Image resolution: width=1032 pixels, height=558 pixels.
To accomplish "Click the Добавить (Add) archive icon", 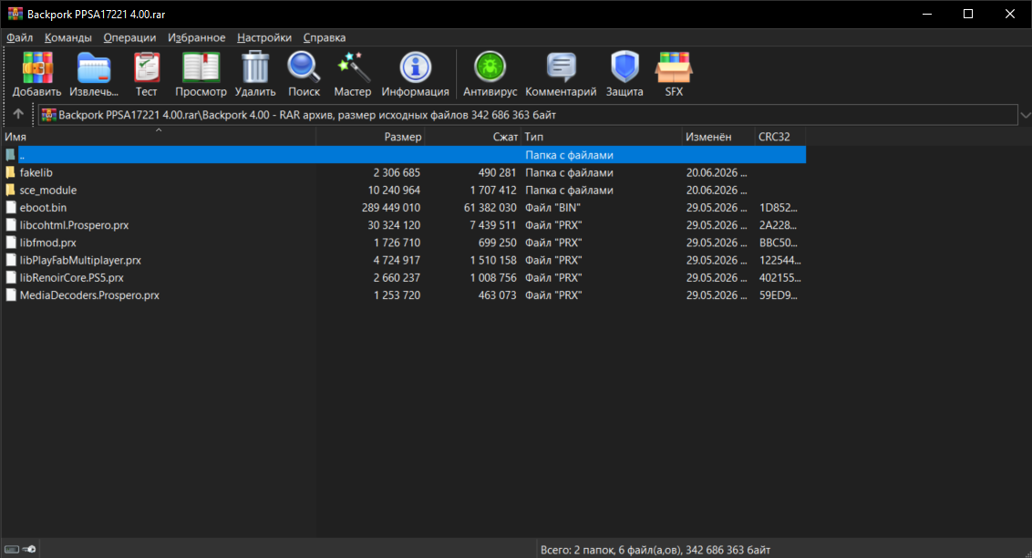I will point(36,67).
